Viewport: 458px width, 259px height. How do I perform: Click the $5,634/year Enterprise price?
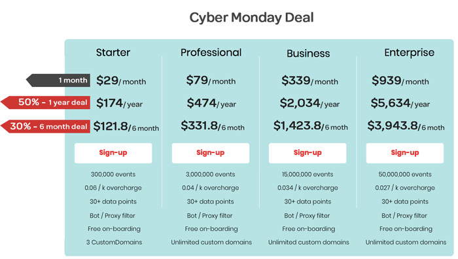click(400, 103)
